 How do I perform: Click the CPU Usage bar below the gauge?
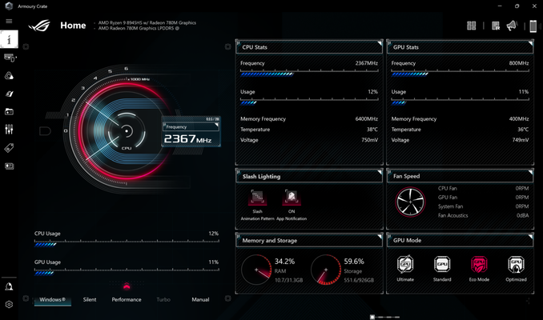pos(127,243)
